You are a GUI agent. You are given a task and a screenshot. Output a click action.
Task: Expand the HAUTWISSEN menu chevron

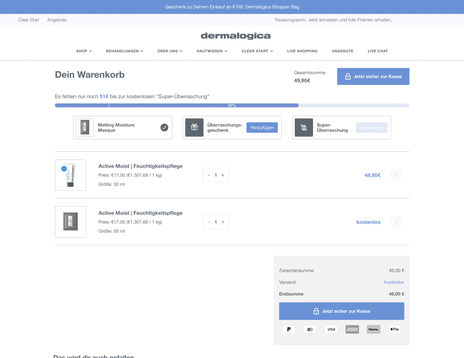(212, 51)
